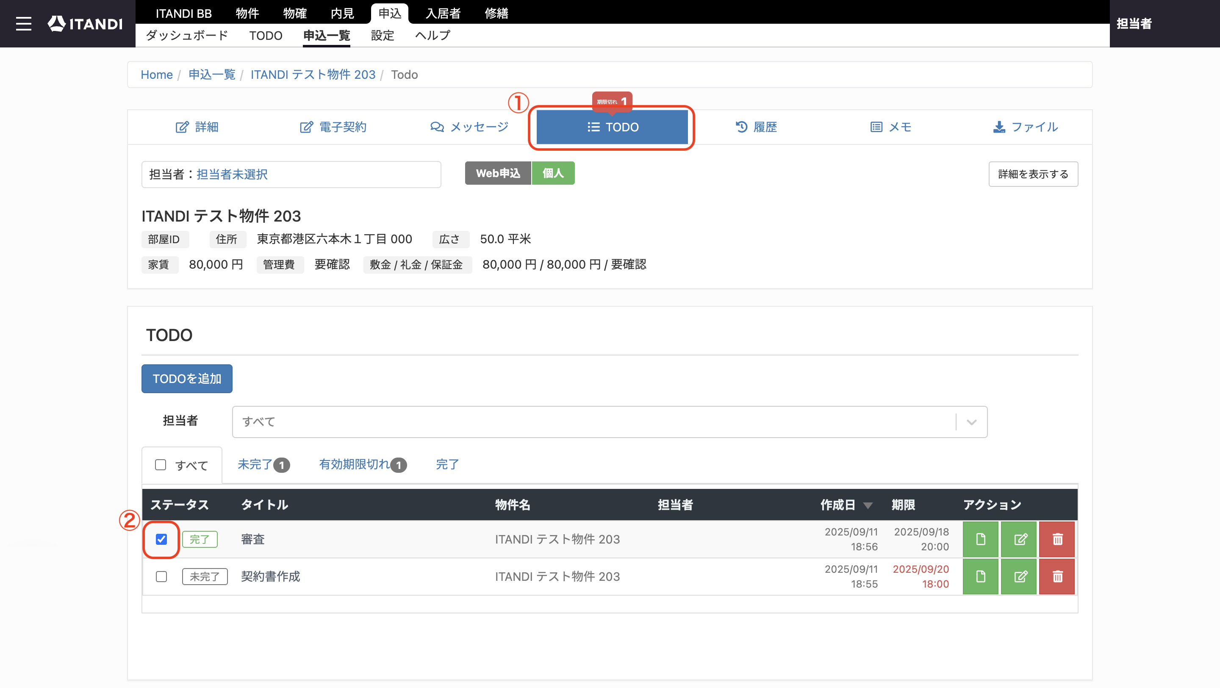This screenshot has width=1220, height=688.
Task: Go to 申込一覧 breadcrumb link
Action: point(212,74)
